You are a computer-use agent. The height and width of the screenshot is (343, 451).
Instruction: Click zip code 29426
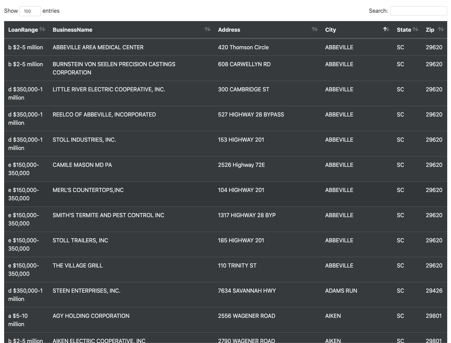[x=434, y=291]
